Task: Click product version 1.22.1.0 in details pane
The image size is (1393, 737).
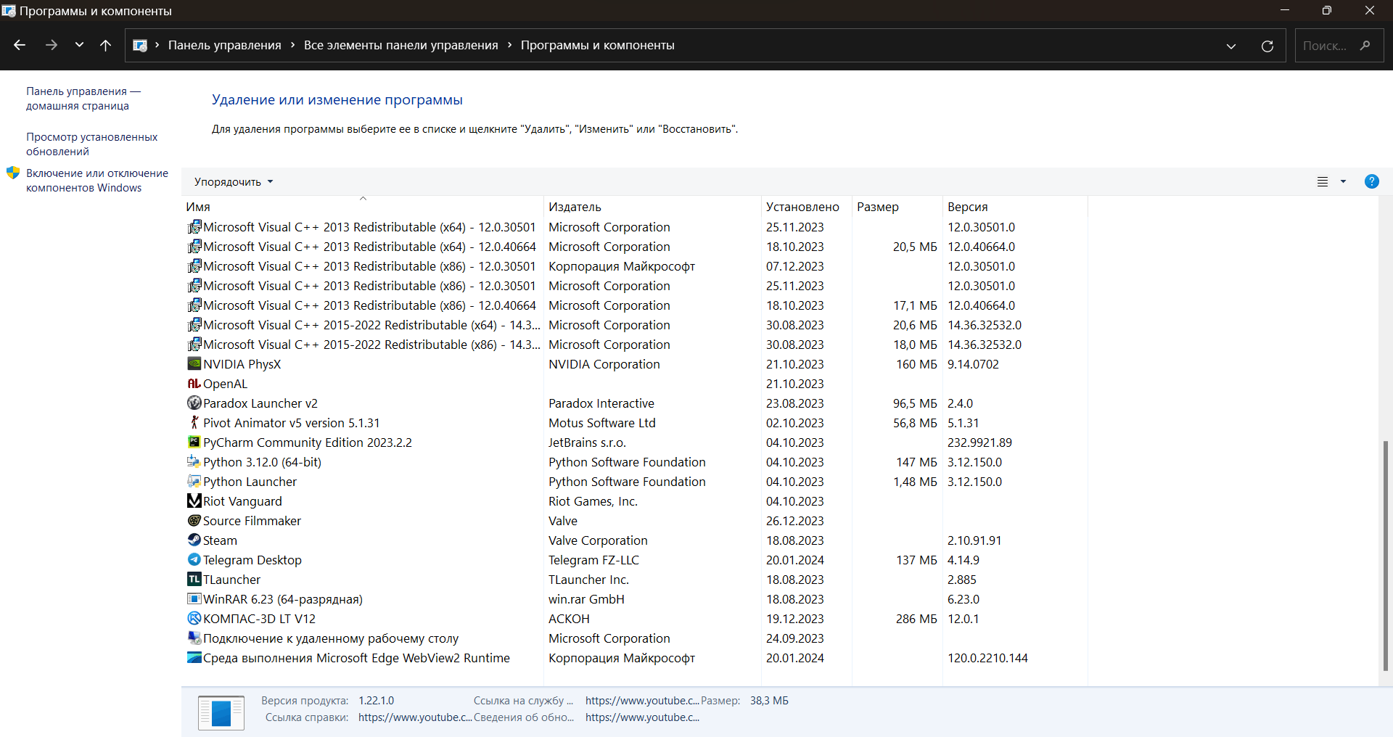Action: [376, 701]
